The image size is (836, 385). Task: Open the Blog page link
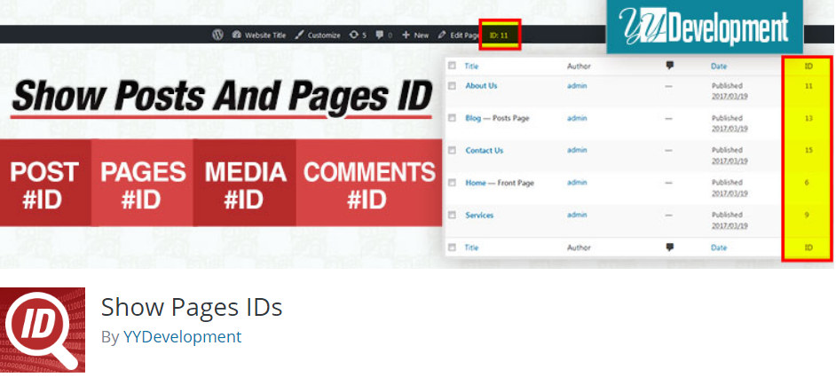473,118
